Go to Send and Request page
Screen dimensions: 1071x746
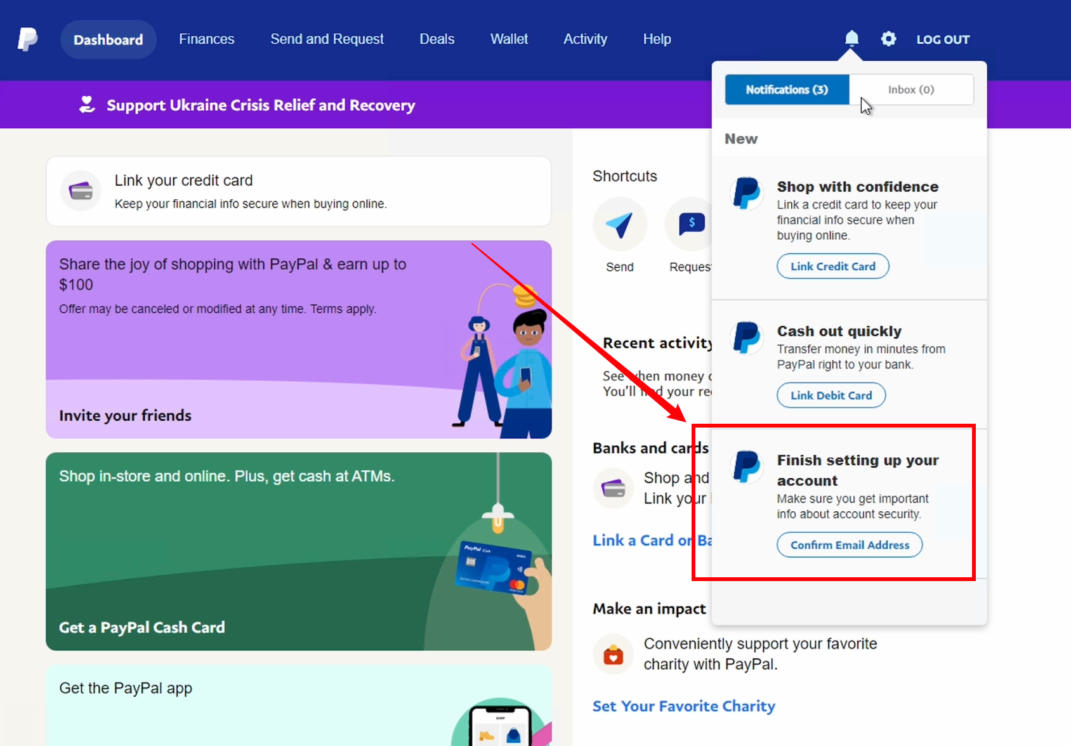point(327,39)
